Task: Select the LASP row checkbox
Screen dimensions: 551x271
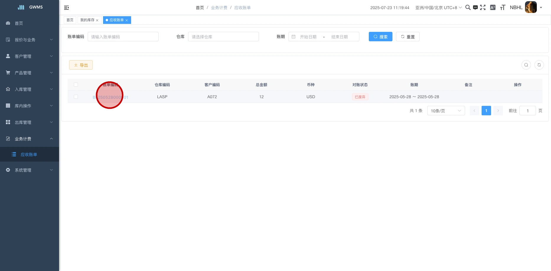Action: click(76, 97)
